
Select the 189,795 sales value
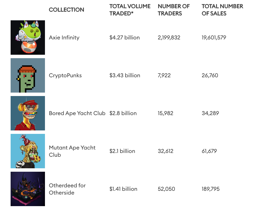click(211, 189)
